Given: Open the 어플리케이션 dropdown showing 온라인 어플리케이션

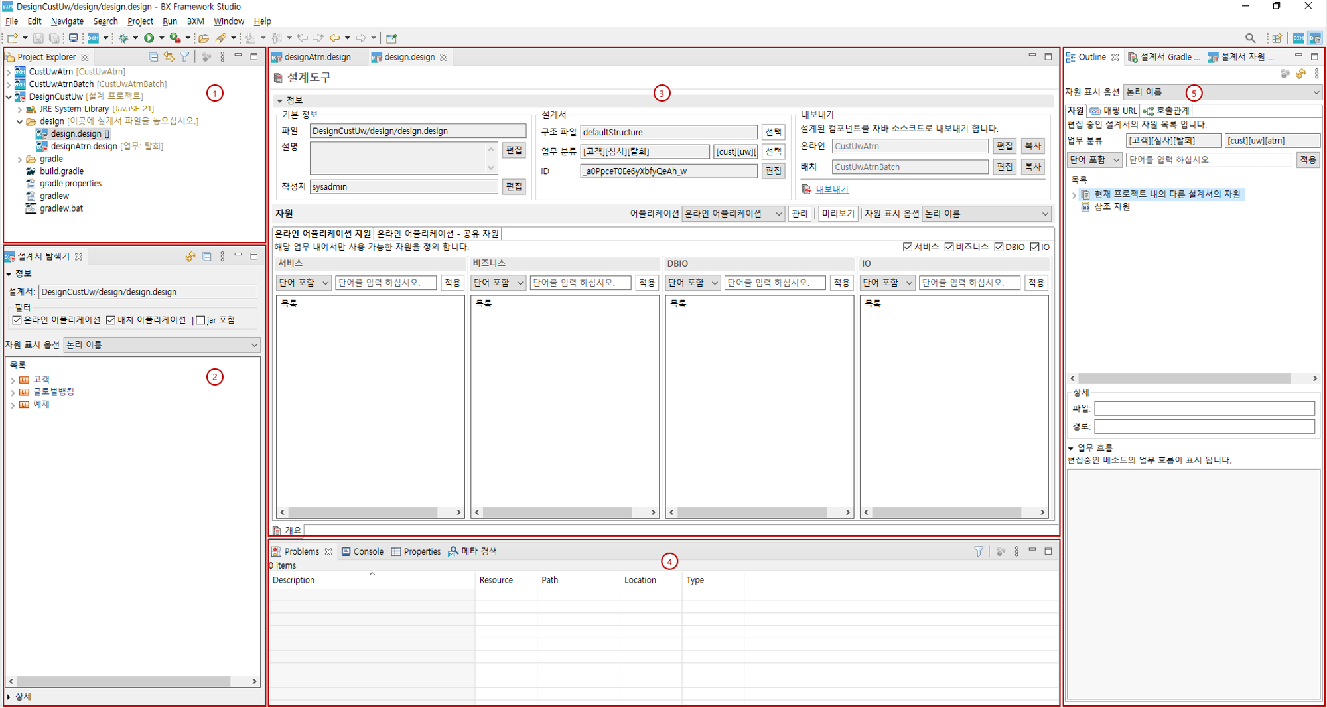Looking at the screenshot, I should tap(733, 214).
